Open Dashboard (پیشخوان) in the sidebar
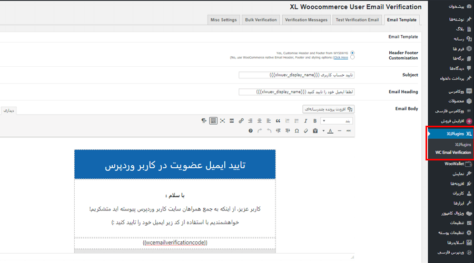 tap(456, 6)
